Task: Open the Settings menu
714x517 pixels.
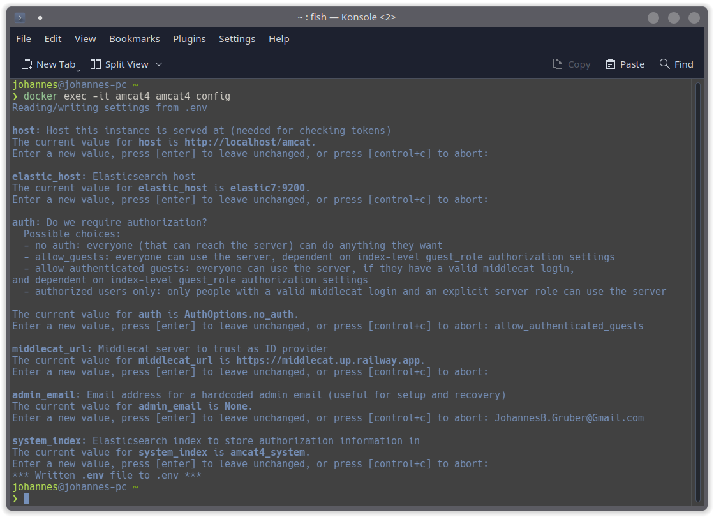Action: pyautogui.click(x=237, y=39)
